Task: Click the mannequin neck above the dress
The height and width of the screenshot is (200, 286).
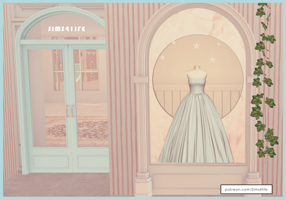Action: (x=196, y=68)
